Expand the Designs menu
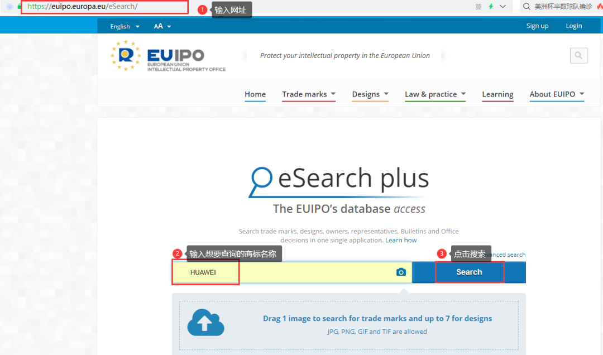603x355 pixels. [x=370, y=94]
